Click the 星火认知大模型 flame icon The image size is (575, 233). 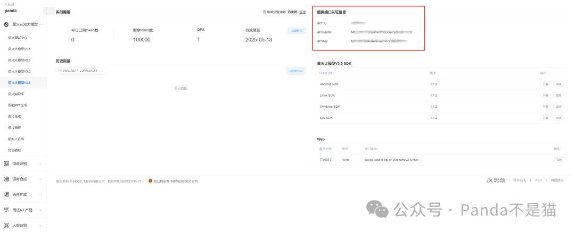(x=6, y=24)
